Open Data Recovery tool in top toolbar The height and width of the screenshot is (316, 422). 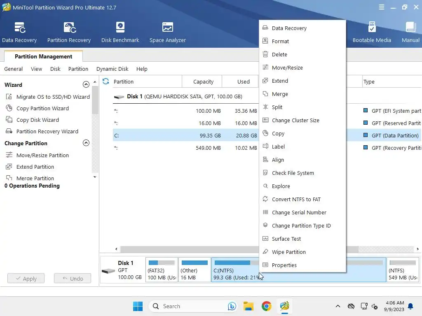tap(19, 32)
